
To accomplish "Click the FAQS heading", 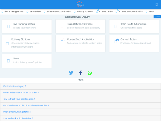I will pyautogui.click(x=81, y=80).
